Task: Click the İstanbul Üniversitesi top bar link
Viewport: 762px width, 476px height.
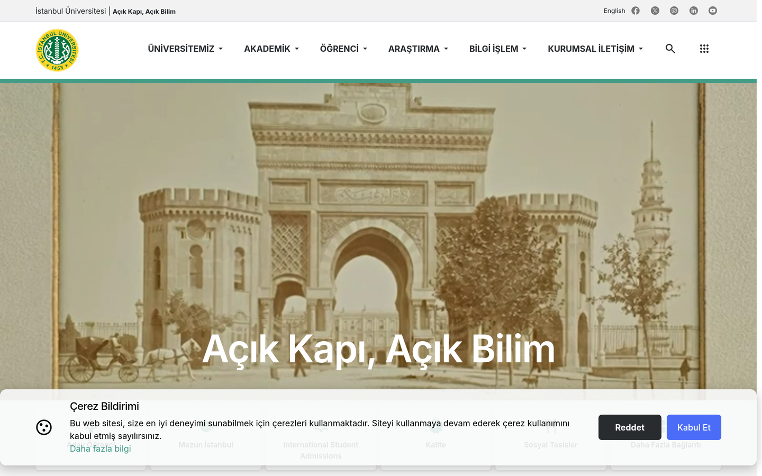Action: pyautogui.click(x=71, y=11)
